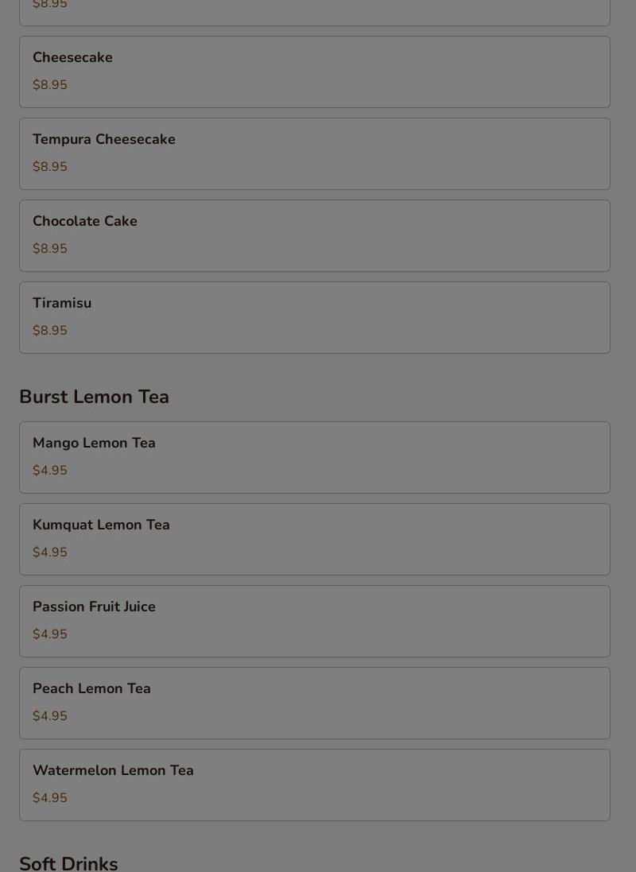The width and height of the screenshot is (636, 872).
Task: Click the Watermelon Lemon Tea price
Action: [x=49, y=797]
